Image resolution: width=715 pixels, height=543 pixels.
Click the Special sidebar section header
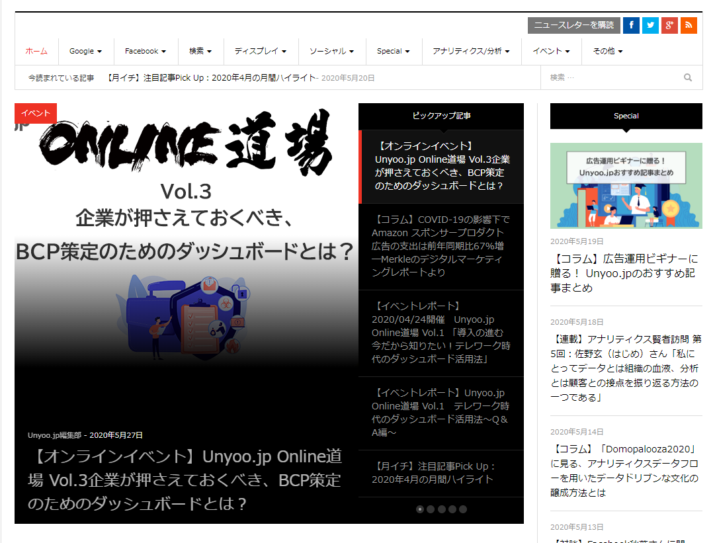[x=626, y=116]
